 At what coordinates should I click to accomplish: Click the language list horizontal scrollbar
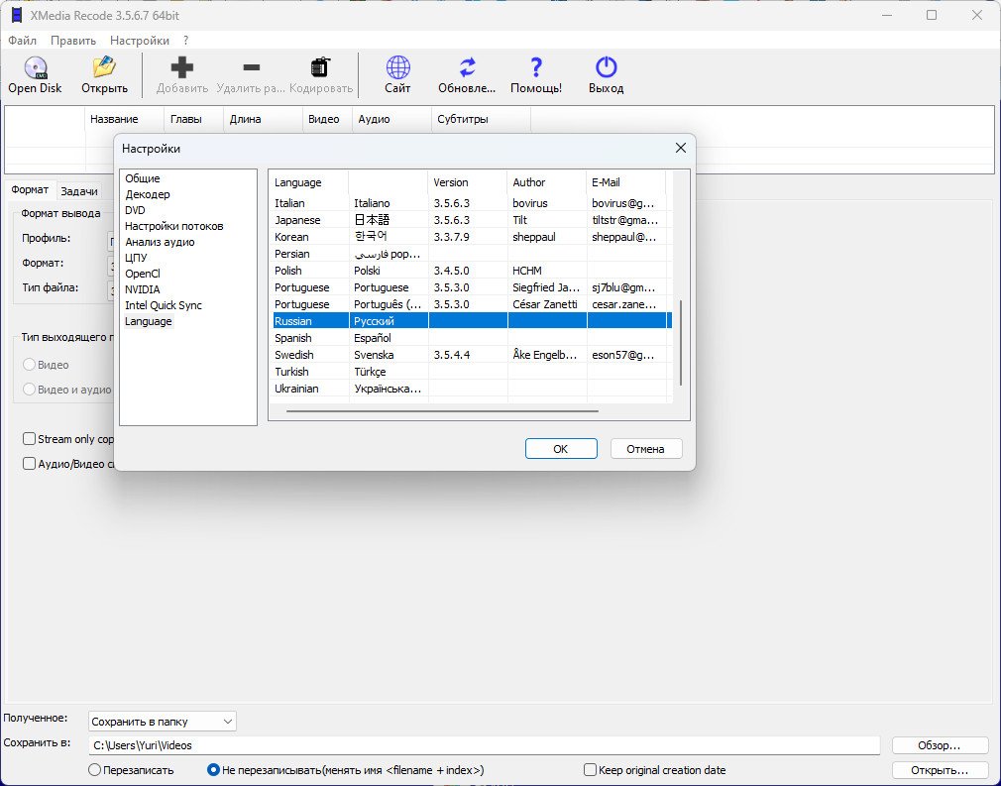[x=442, y=411]
